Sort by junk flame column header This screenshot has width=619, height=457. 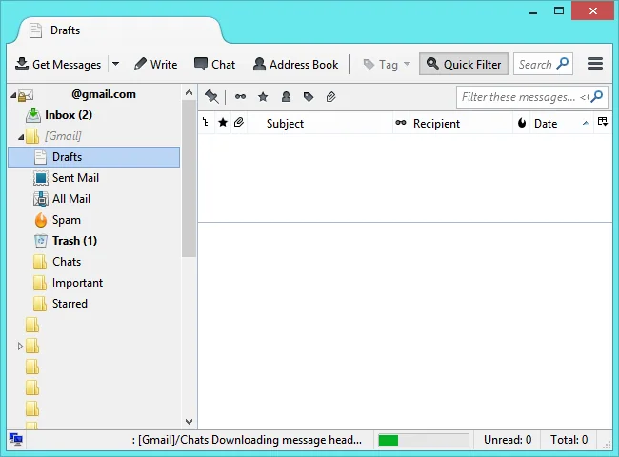point(522,123)
